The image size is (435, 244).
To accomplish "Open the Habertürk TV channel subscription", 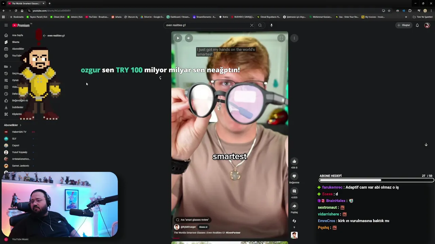I will (x=19, y=132).
